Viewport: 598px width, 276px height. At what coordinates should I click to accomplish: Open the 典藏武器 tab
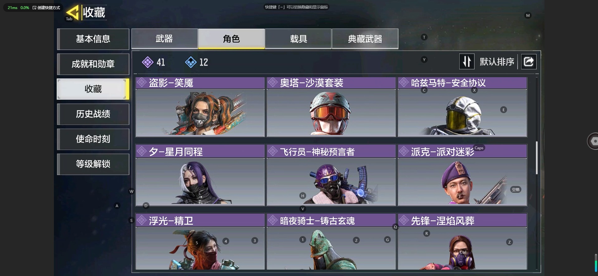(x=365, y=39)
